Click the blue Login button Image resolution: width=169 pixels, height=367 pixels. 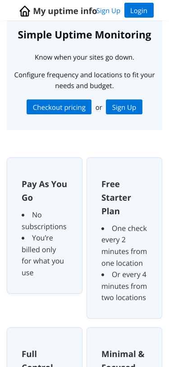point(139,10)
